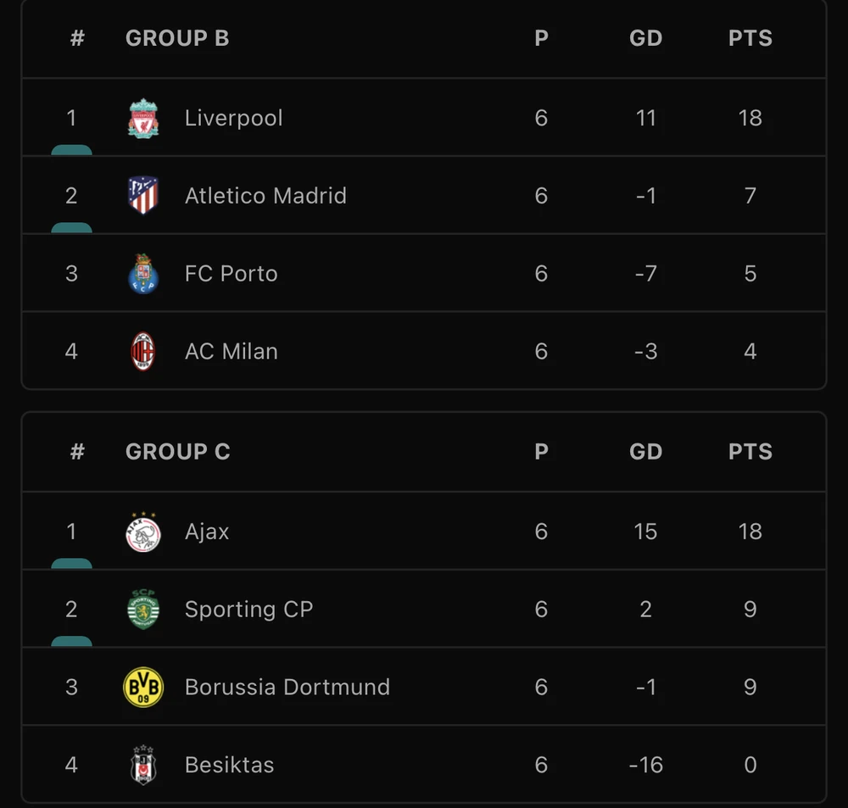Click the Sporting CP crest icon
Image resolution: width=848 pixels, height=808 pixels.
tap(143, 610)
